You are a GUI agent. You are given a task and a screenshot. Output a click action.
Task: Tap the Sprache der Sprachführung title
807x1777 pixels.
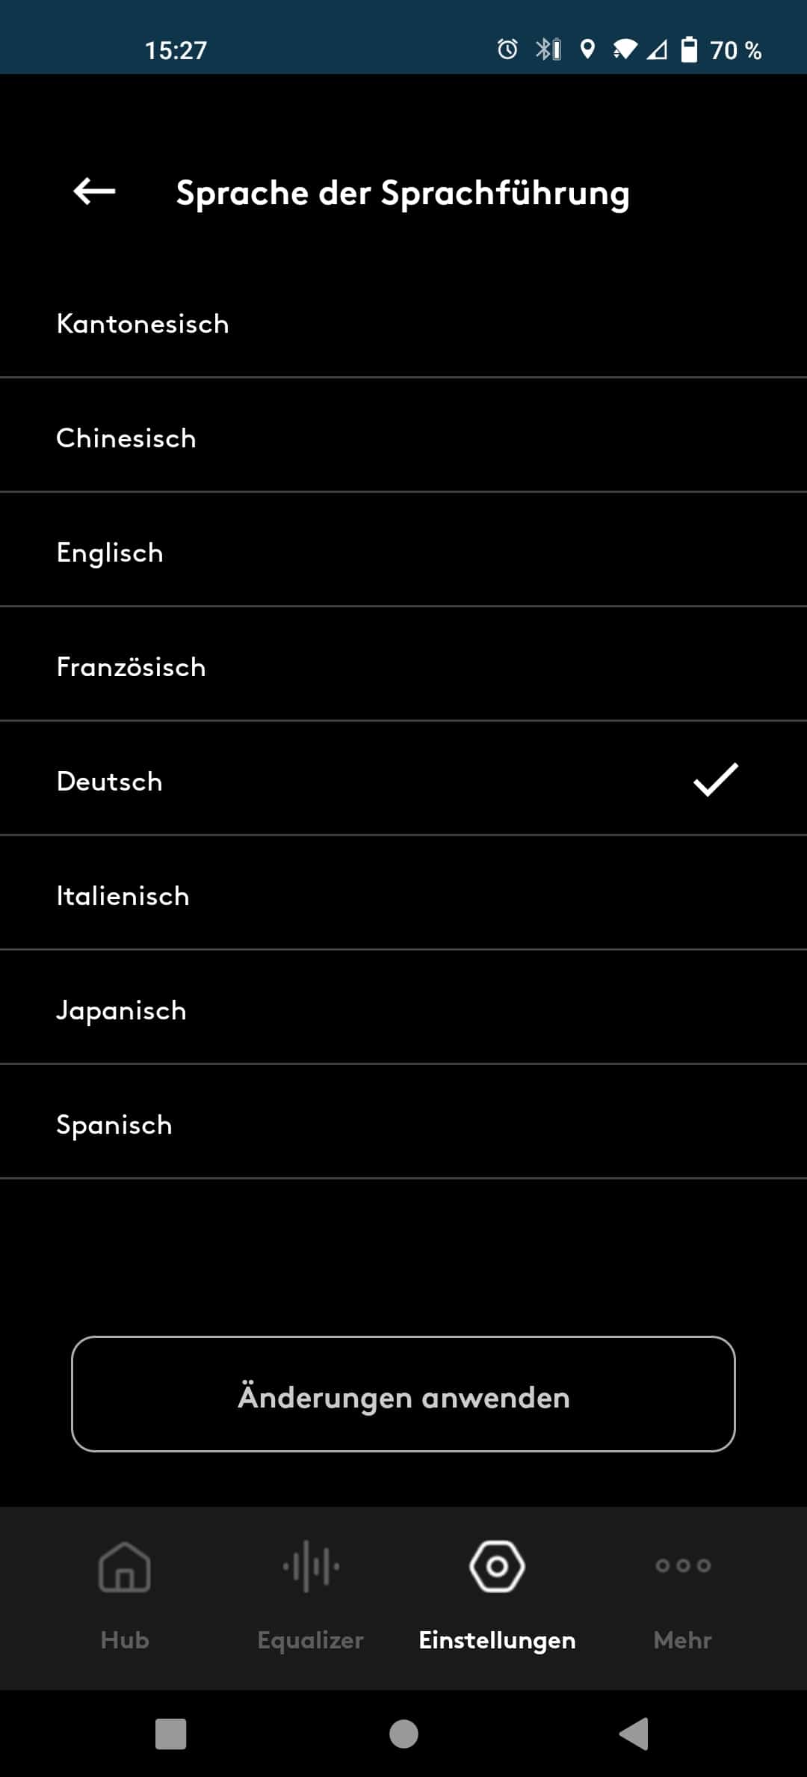click(403, 193)
